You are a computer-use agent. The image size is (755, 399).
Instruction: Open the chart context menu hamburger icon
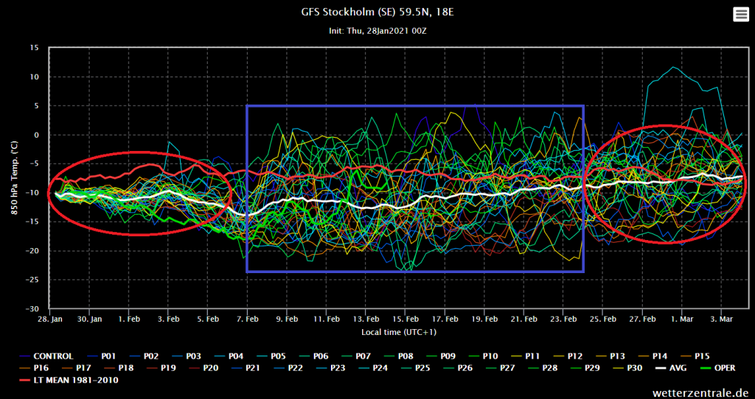tap(740, 15)
